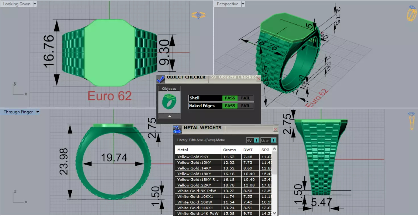The height and width of the screenshot is (216, 418).
Task: Click the Grams column header
Action: (230, 150)
